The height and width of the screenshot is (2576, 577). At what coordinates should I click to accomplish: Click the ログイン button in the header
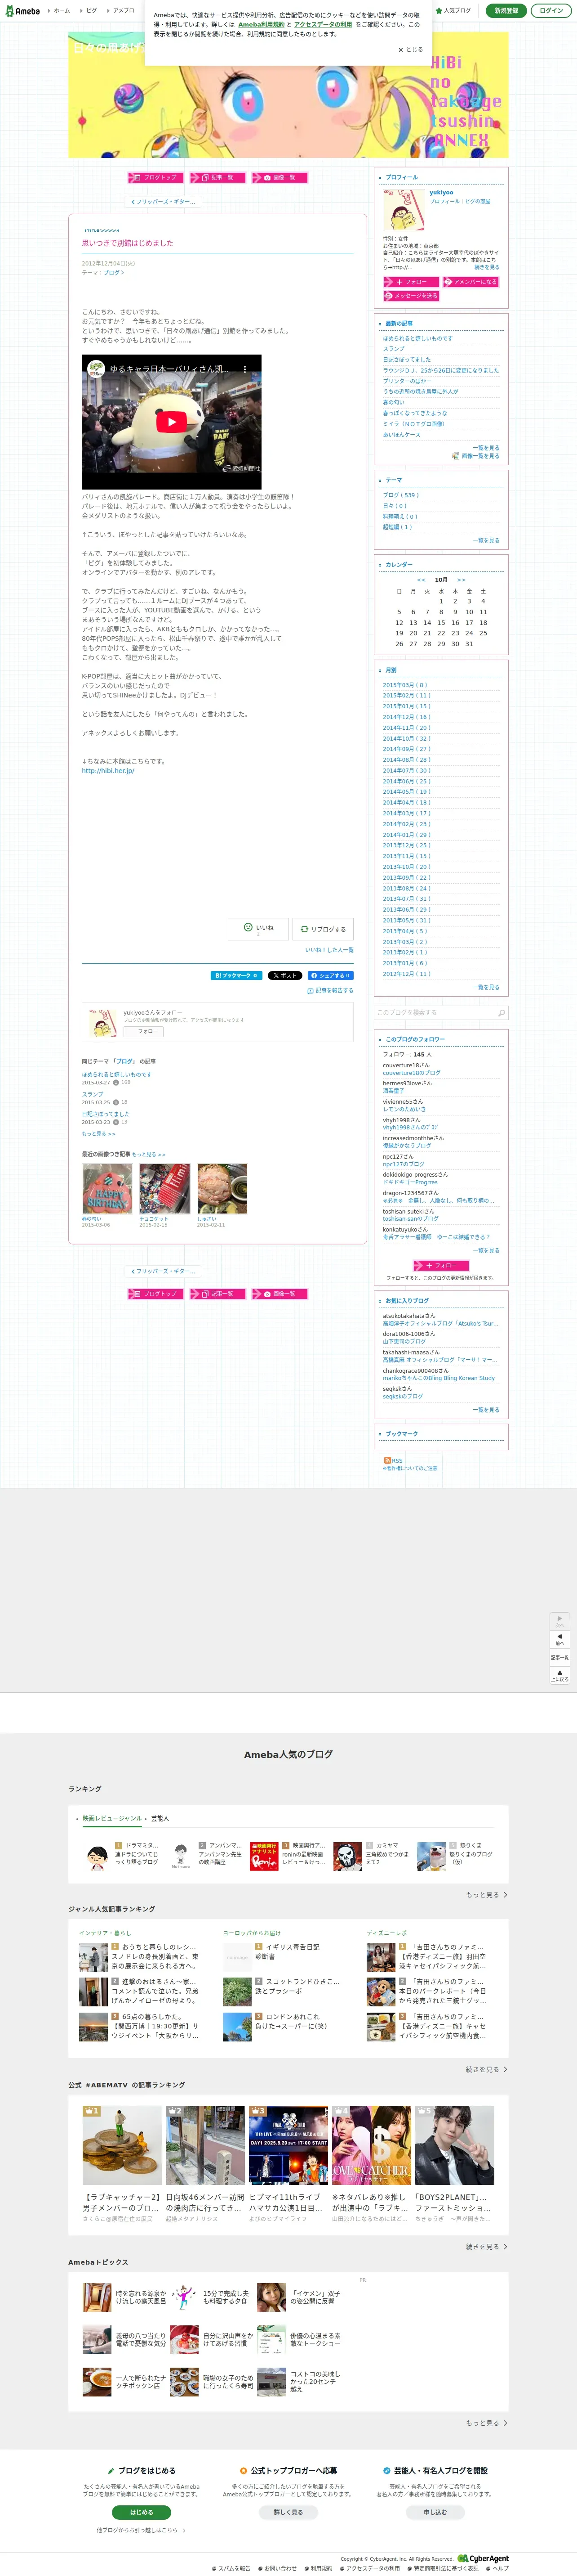(551, 10)
